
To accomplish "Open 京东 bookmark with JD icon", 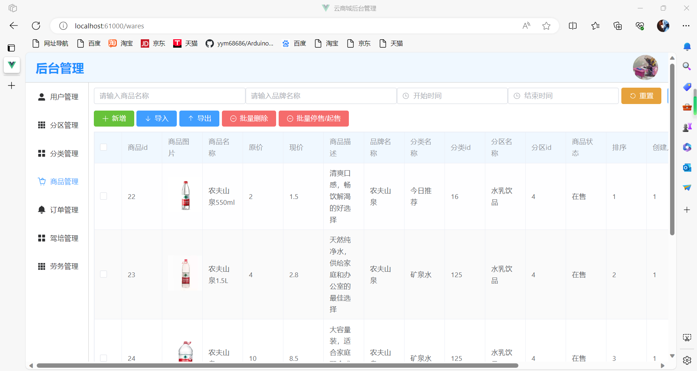I will (x=153, y=44).
